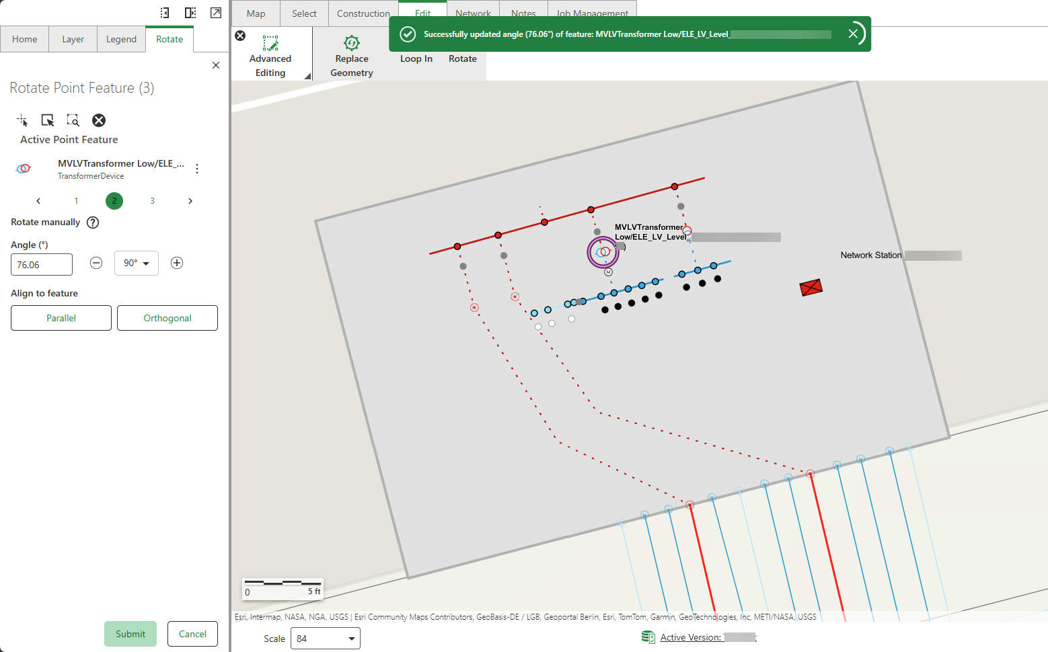The height and width of the screenshot is (652, 1048).
Task: Go to next feature with right chevron
Action: [190, 201]
